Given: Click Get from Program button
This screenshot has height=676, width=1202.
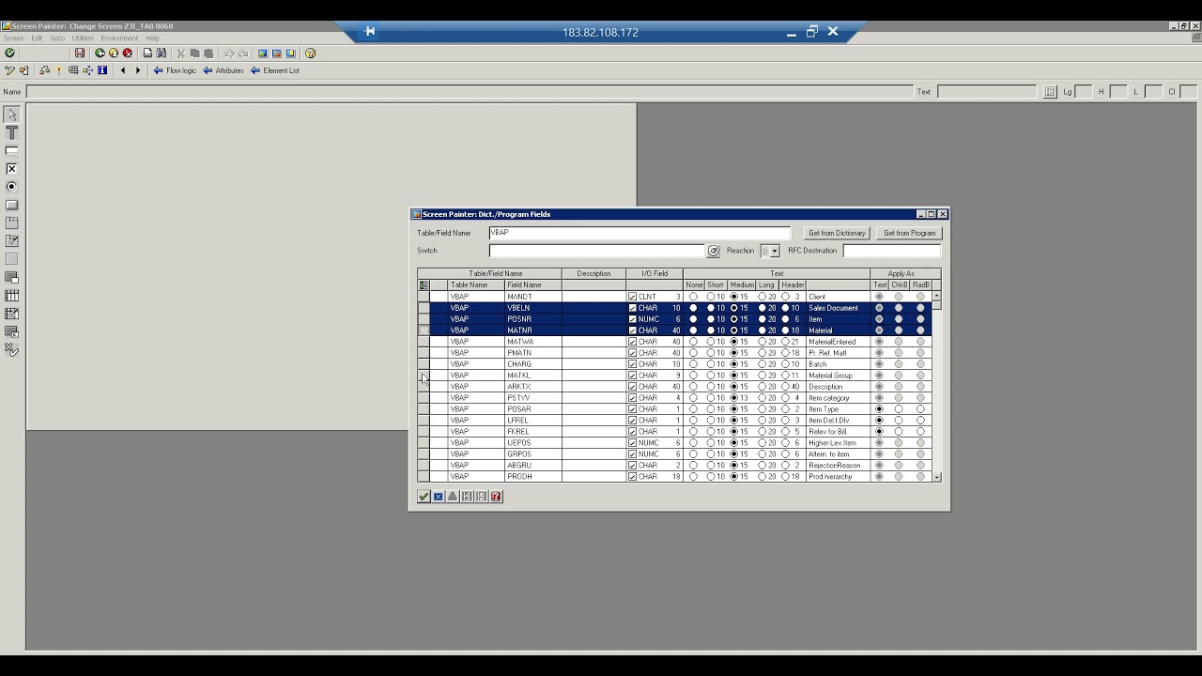Looking at the screenshot, I should (x=909, y=233).
